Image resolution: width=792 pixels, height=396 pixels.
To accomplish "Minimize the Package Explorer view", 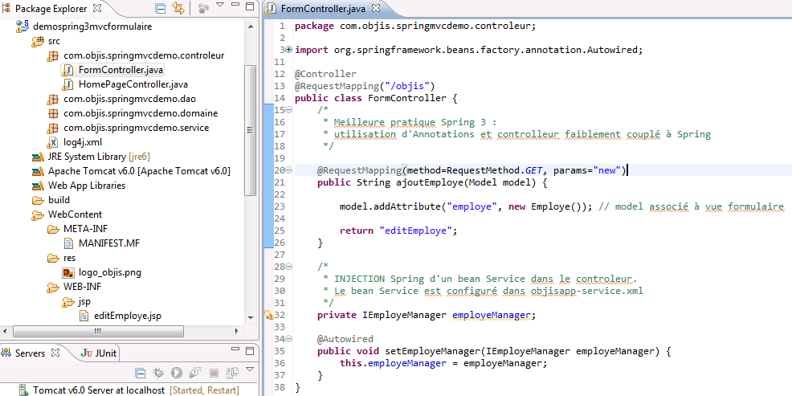I will [235, 6].
